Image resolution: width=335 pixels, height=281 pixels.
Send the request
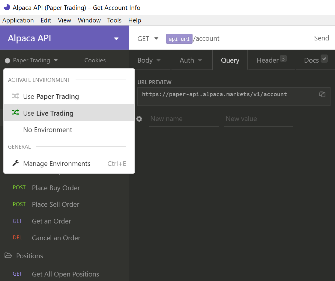pos(321,38)
